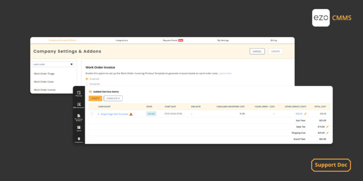Click the COMPONENT column header
363x181 pixels.
(104, 107)
